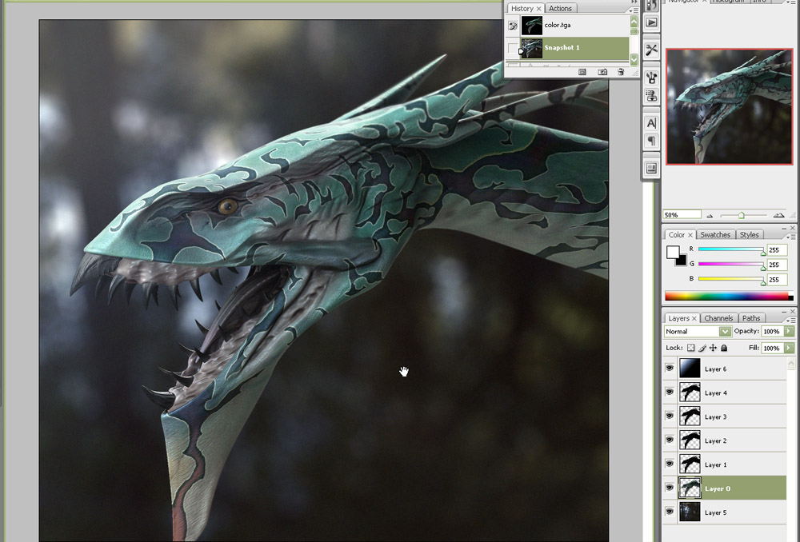Close the Layers tab with its x
The image size is (800, 542).
(694, 319)
